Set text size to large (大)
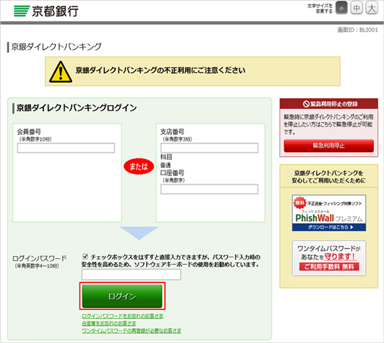The height and width of the screenshot is (343, 384). (371, 8)
